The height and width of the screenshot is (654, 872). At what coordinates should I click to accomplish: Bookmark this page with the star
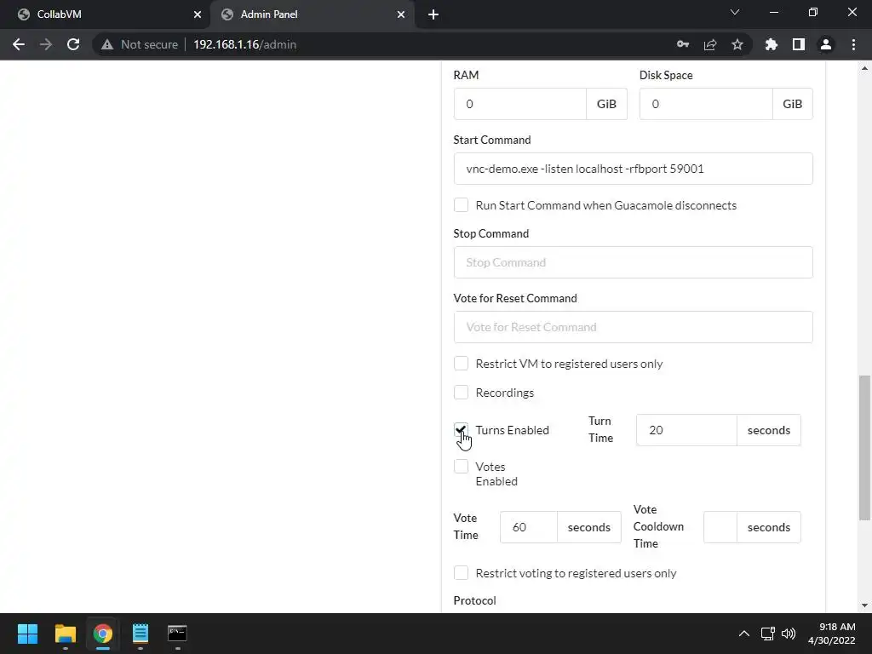pyautogui.click(x=737, y=44)
